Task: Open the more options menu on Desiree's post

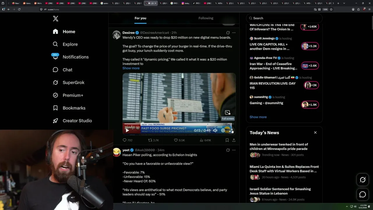Action: (234, 33)
